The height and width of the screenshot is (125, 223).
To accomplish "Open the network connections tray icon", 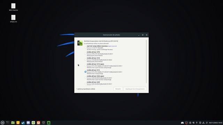I will point(203,123).
